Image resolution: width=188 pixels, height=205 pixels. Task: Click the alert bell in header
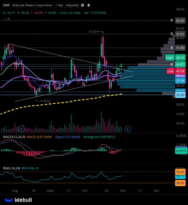pyautogui.click(x=89, y=5)
